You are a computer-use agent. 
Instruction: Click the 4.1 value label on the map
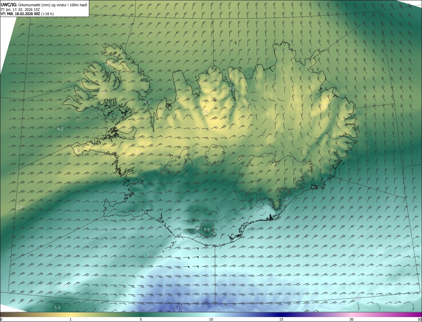point(147,102)
